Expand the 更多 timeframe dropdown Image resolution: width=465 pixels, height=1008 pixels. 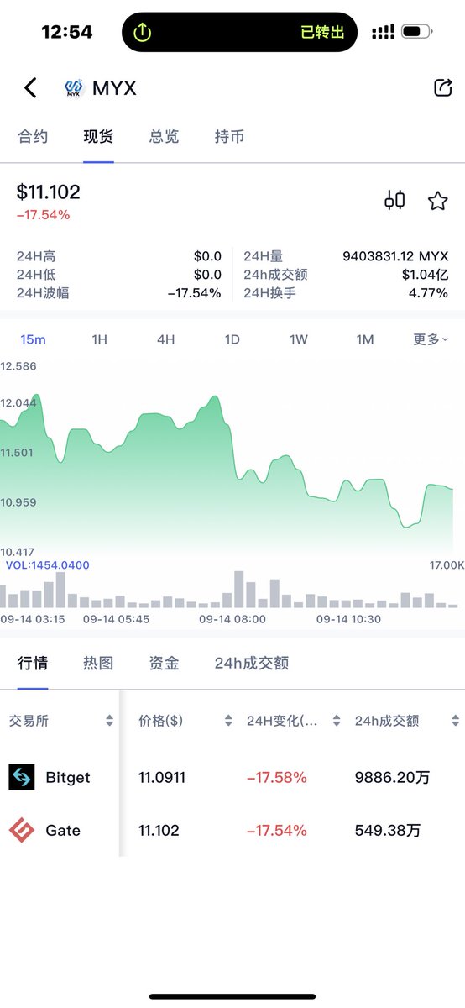(x=431, y=339)
